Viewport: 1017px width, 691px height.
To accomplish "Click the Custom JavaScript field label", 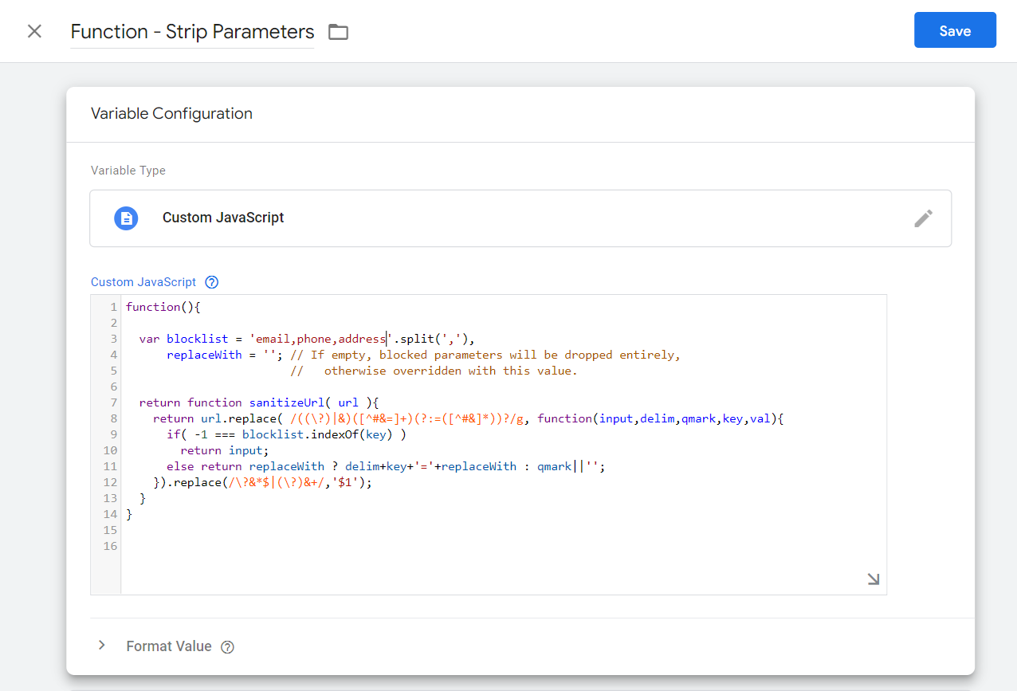I will (143, 282).
